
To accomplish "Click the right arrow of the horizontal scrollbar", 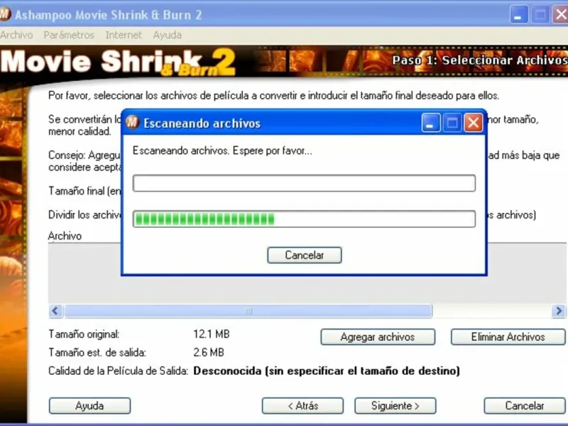I will 559,311.
